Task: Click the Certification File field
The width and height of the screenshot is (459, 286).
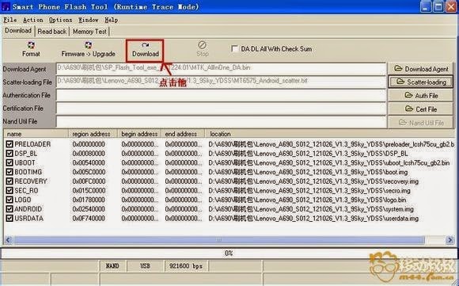Action: (221, 109)
